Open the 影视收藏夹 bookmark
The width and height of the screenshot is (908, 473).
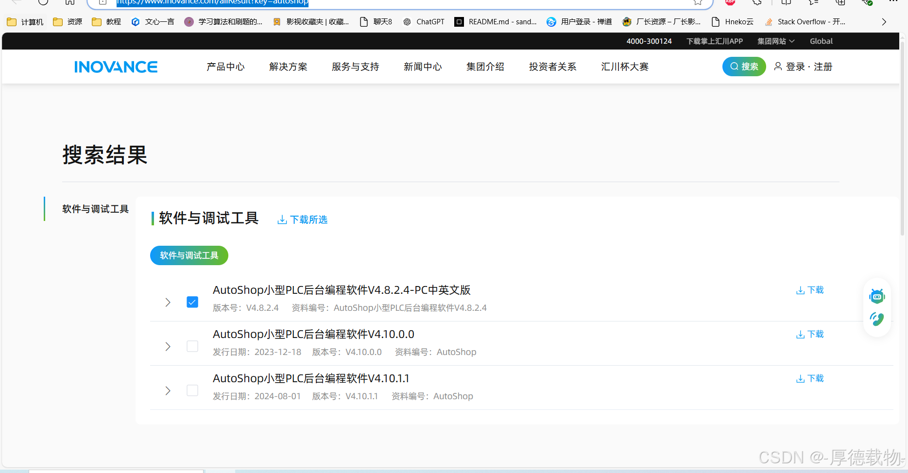point(311,22)
